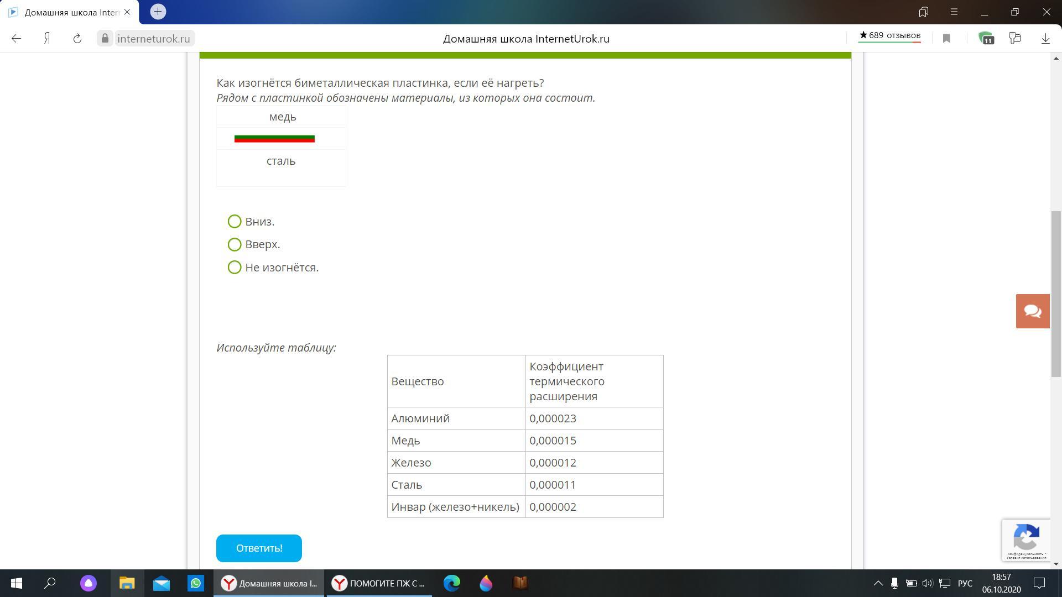Click the bookmark flag icon

tap(946, 39)
